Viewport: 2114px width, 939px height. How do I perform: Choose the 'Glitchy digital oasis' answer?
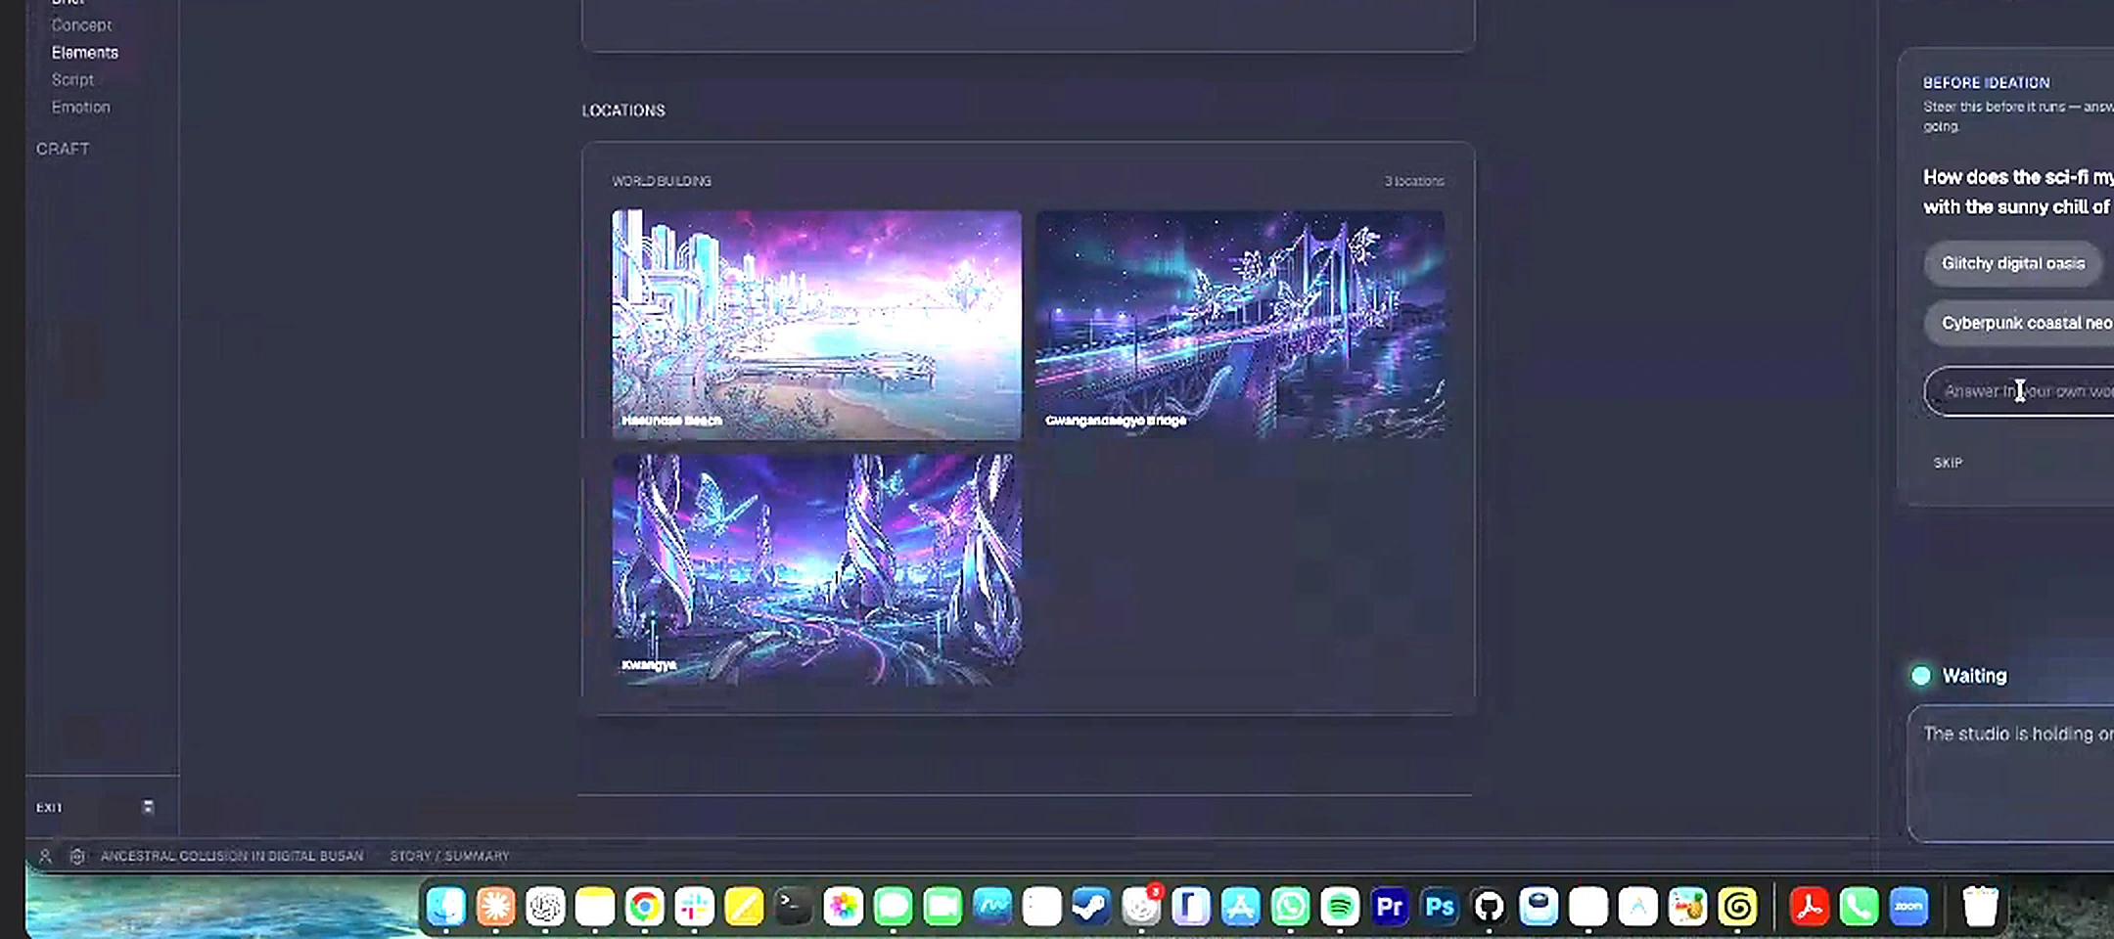click(2013, 264)
